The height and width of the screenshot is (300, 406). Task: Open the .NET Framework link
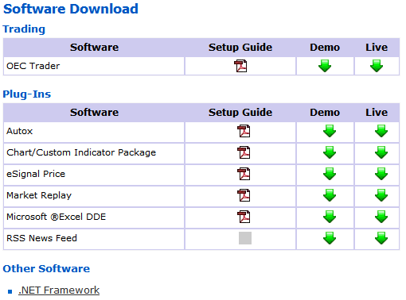click(59, 290)
